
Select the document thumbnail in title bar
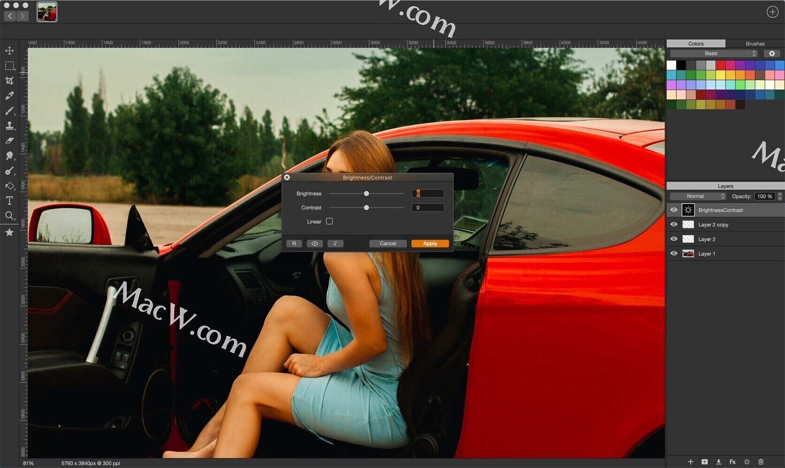click(x=47, y=12)
